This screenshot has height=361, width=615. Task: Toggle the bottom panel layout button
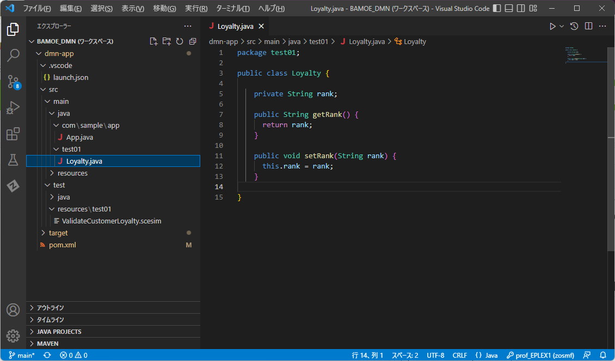509,9
